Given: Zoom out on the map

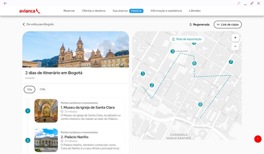Looking at the screenshot, I should tap(235, 47).
